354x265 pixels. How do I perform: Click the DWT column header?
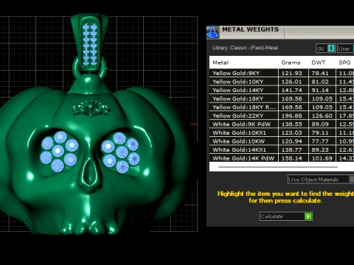click(x=319, y=63)
